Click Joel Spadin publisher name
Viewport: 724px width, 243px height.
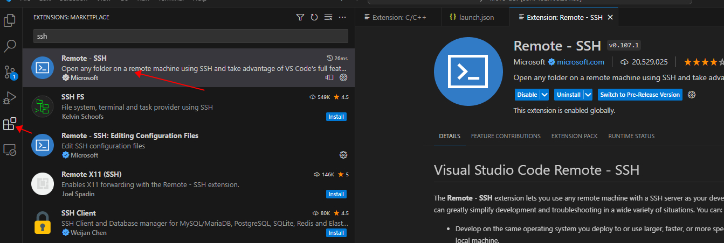[78, 194]
